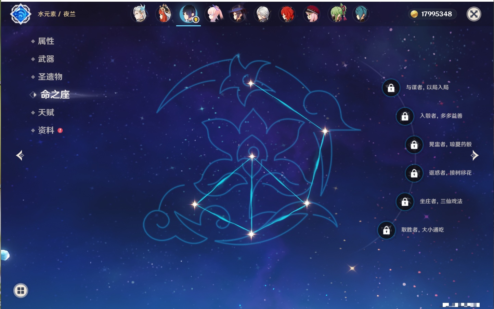Open 资料 profile tab with red alert
Viewport: 494px width, 309px height.
pos(46,130)
